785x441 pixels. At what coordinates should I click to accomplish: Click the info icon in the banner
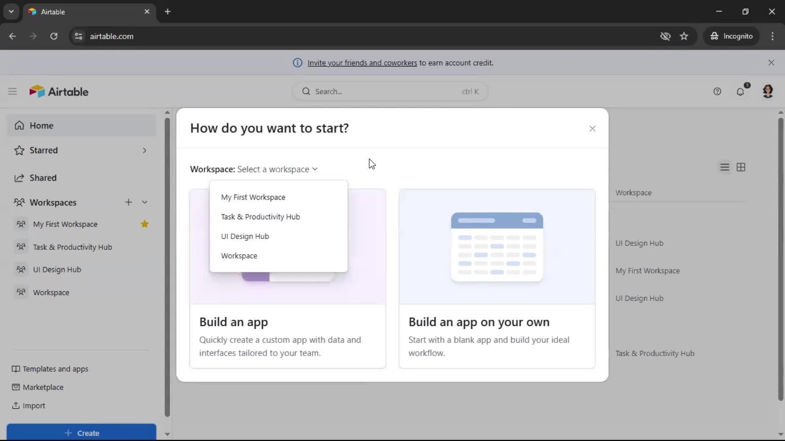298,62
